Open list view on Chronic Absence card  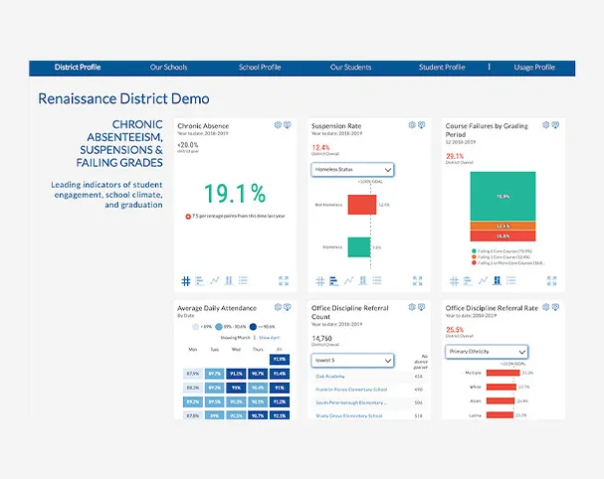[x=243, y=280]
